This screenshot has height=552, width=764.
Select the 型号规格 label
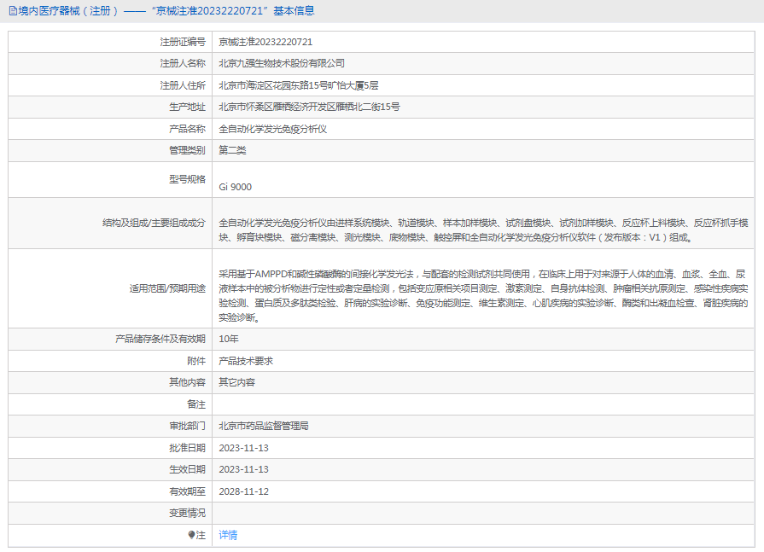(187, 179)
